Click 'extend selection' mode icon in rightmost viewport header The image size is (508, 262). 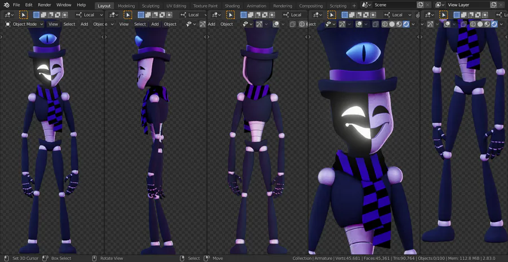coord(465,15)
